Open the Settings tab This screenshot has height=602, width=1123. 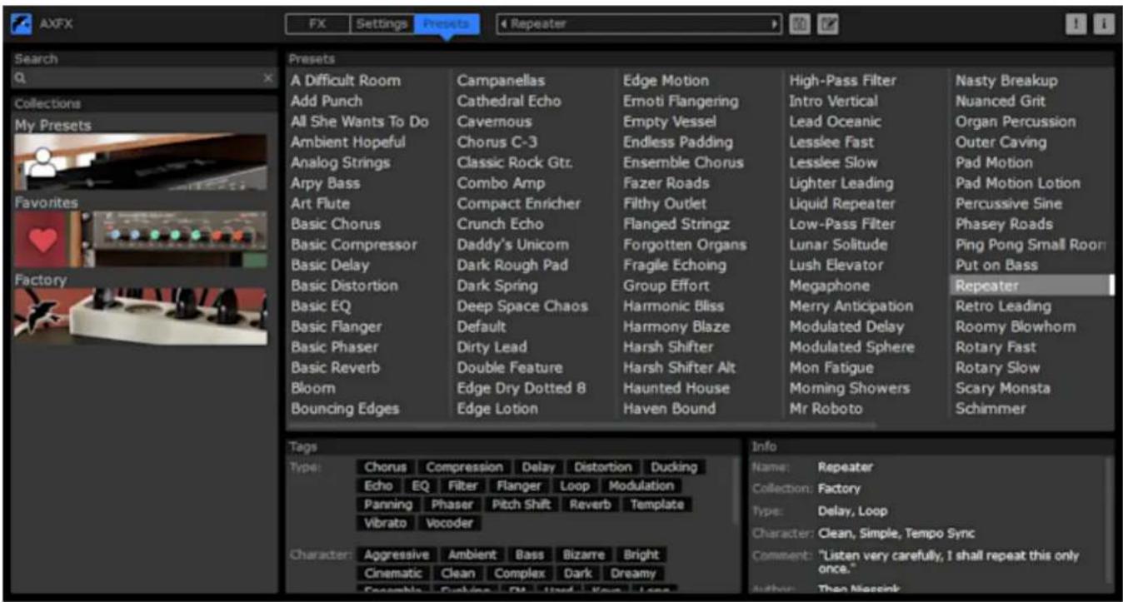pyautogui.click(x=382, y=24)
